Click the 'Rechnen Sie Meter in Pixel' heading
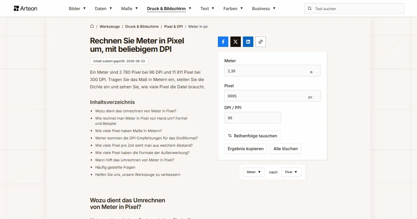Image resolution: width=417 pixels, height=219 pixels. 137,45
